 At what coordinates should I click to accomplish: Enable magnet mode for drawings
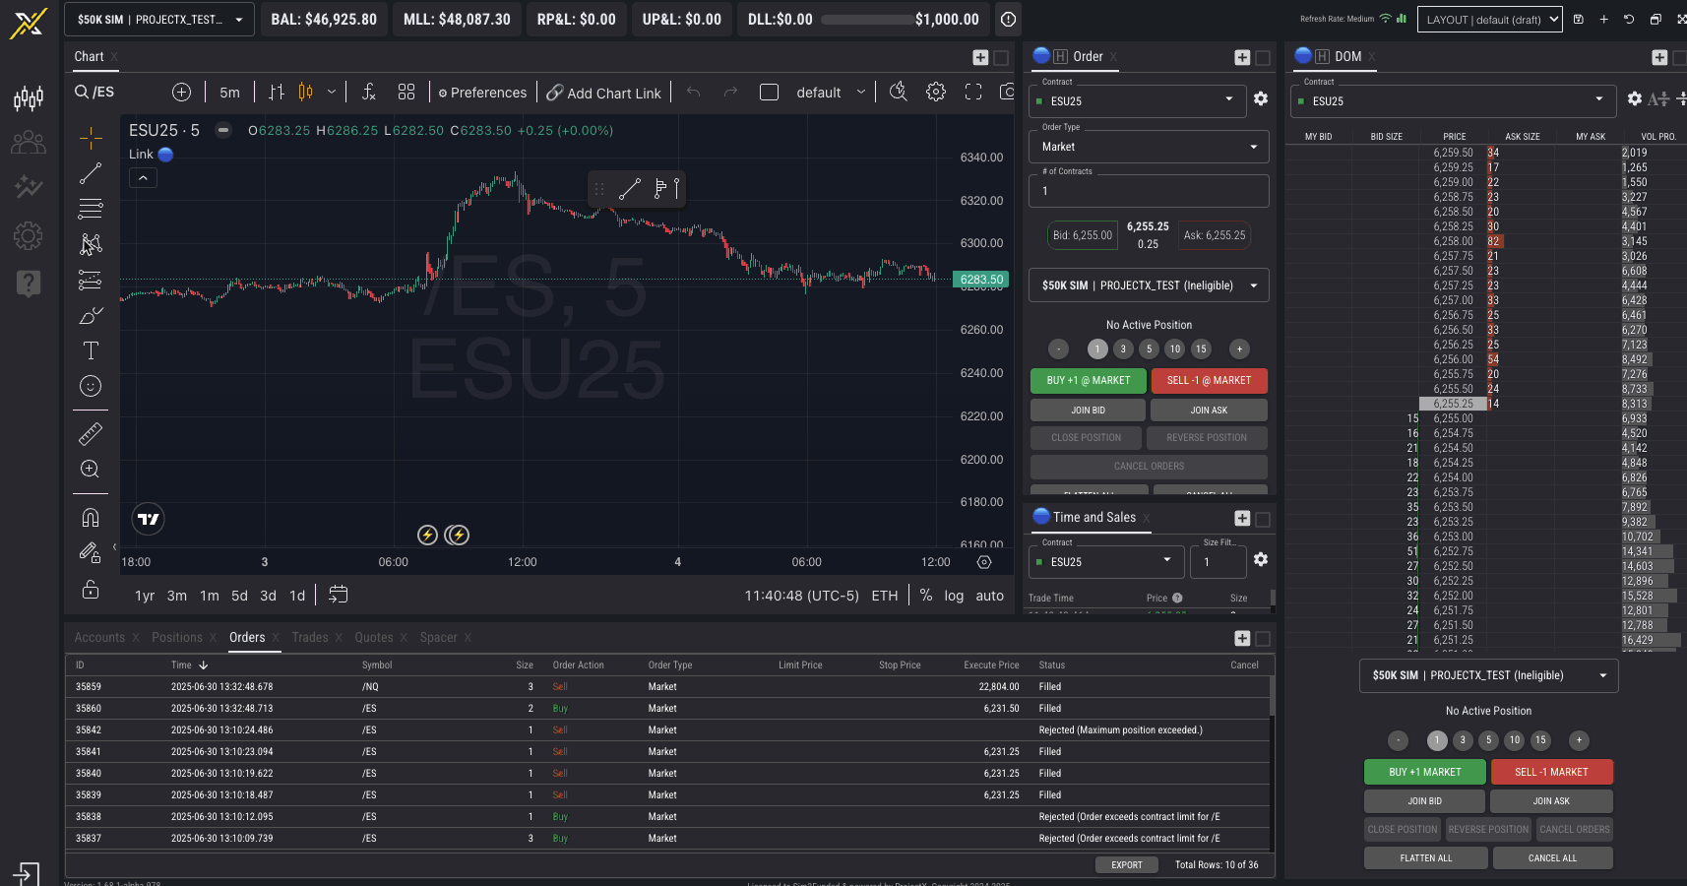(x=91, y=517)
